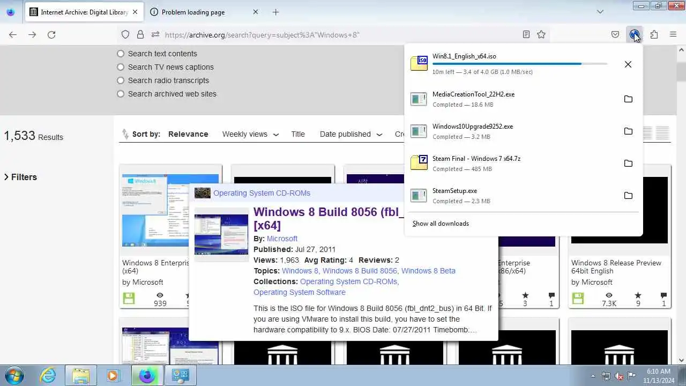
Task: Open Date published sort dropdown
Action: click(x=351, y=134)
